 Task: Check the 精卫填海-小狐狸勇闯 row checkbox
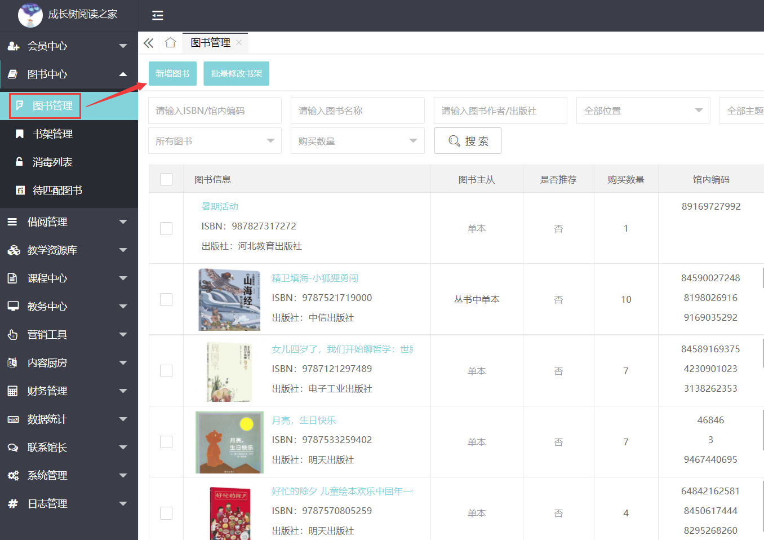pyautogui.click(x=166, y=299)
